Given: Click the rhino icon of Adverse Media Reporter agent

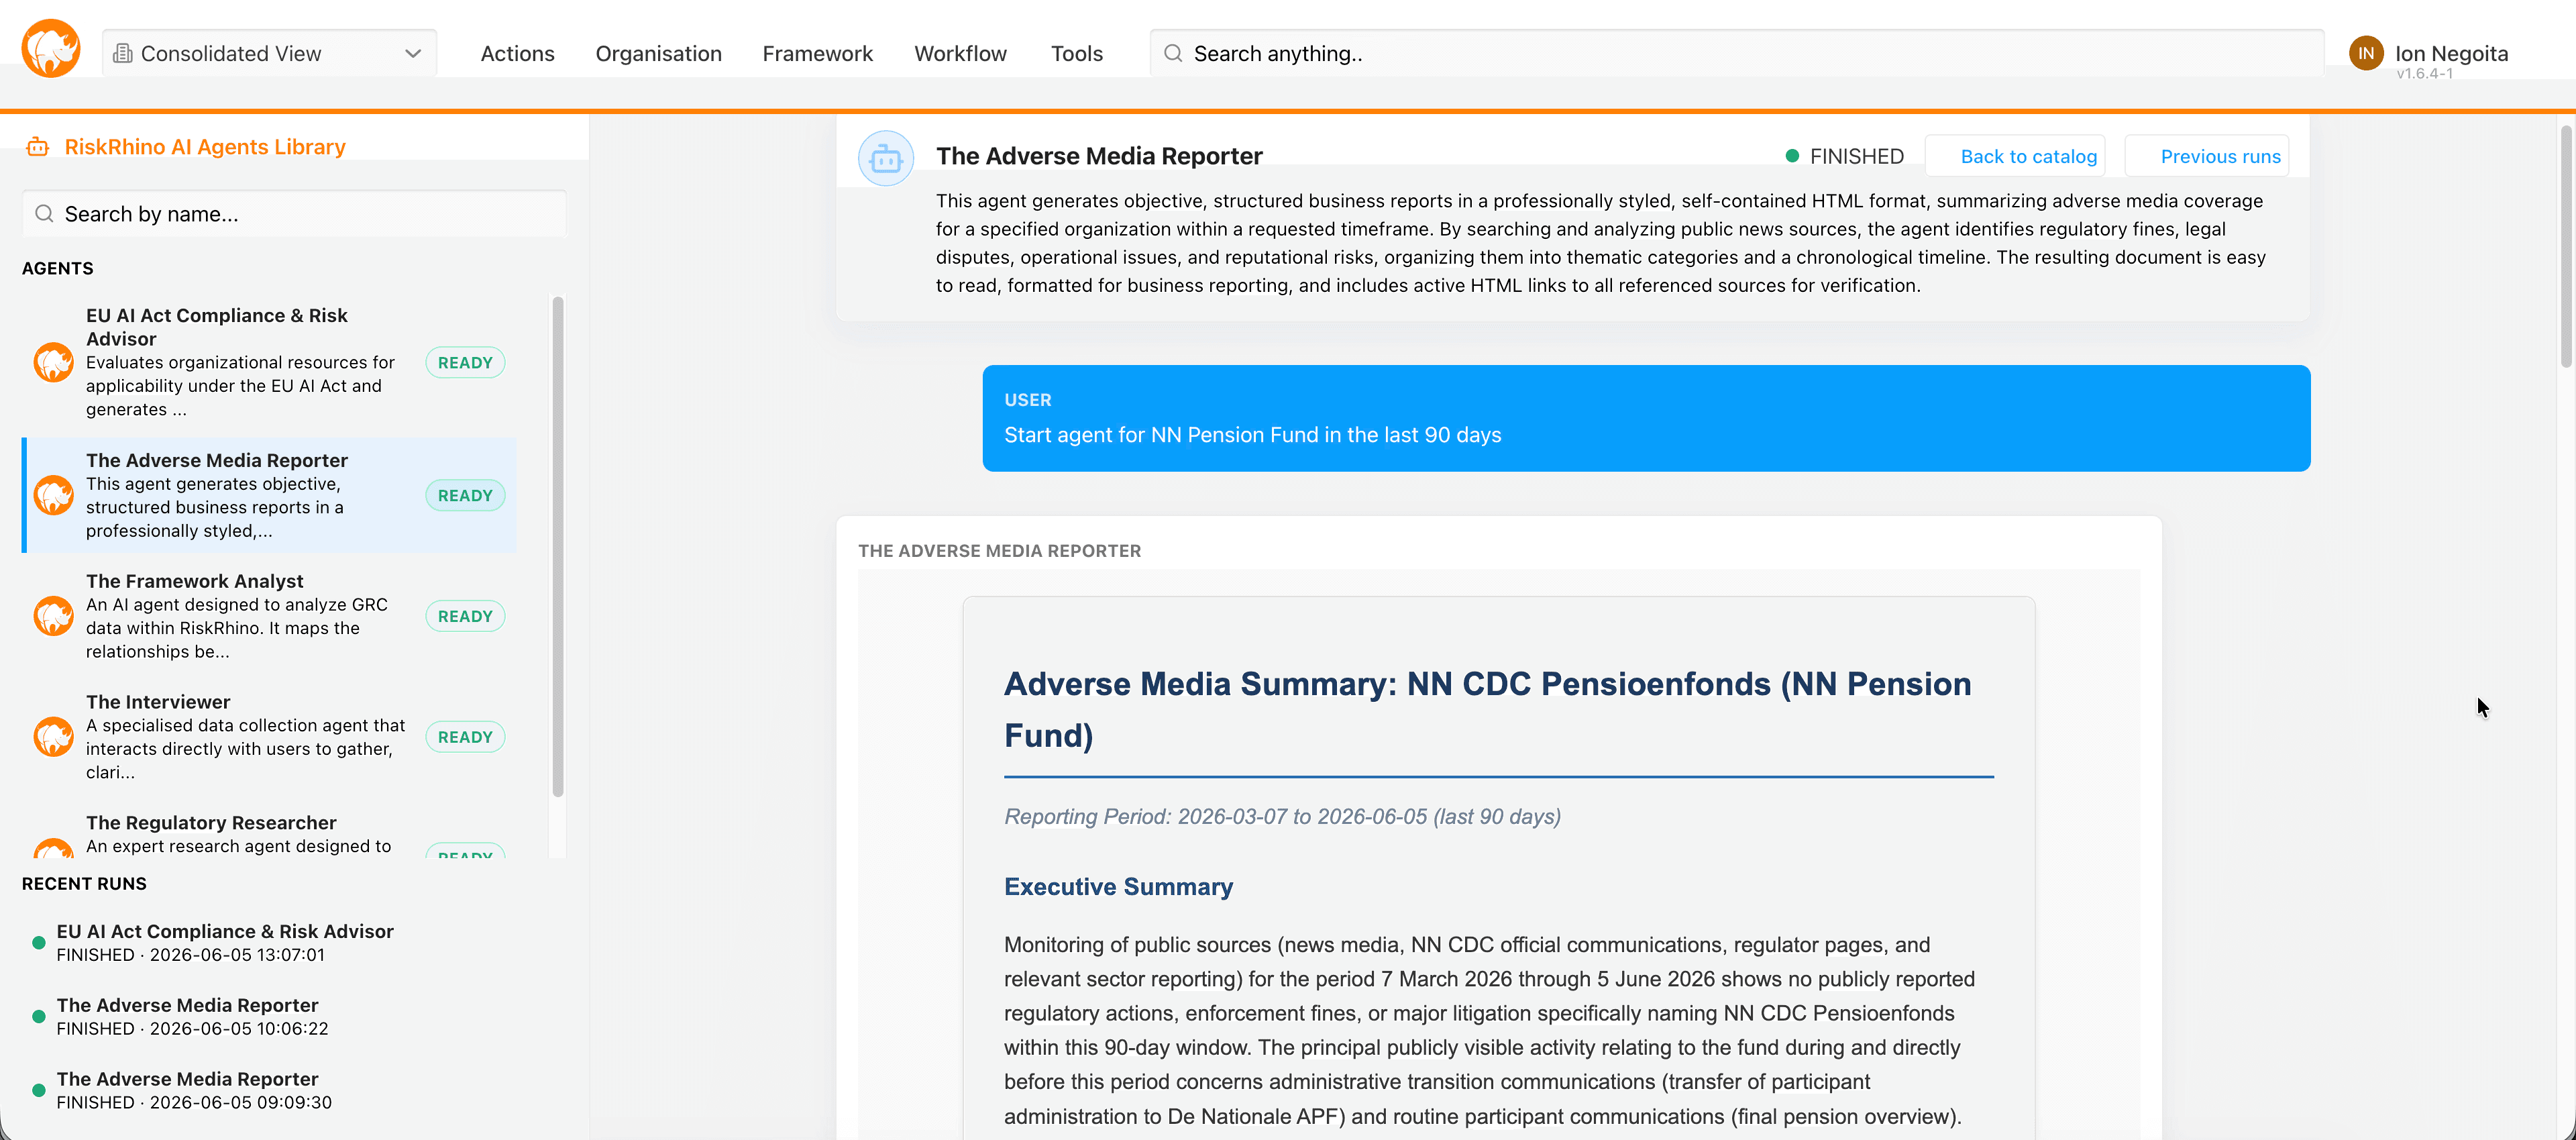Looking at the screenshot, I should tap(54, 495).
